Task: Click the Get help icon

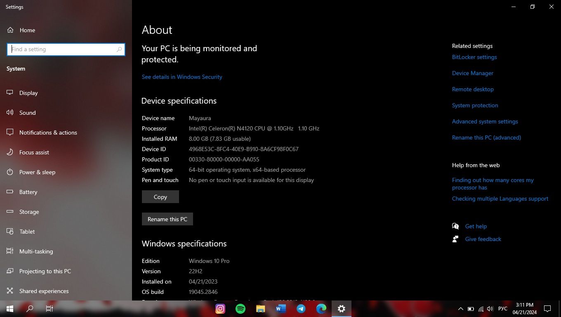Action: point(455,226)
